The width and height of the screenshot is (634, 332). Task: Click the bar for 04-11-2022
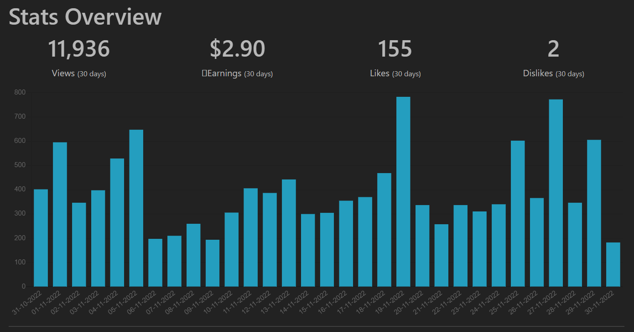pyautogui.click(x=117, y=222)
